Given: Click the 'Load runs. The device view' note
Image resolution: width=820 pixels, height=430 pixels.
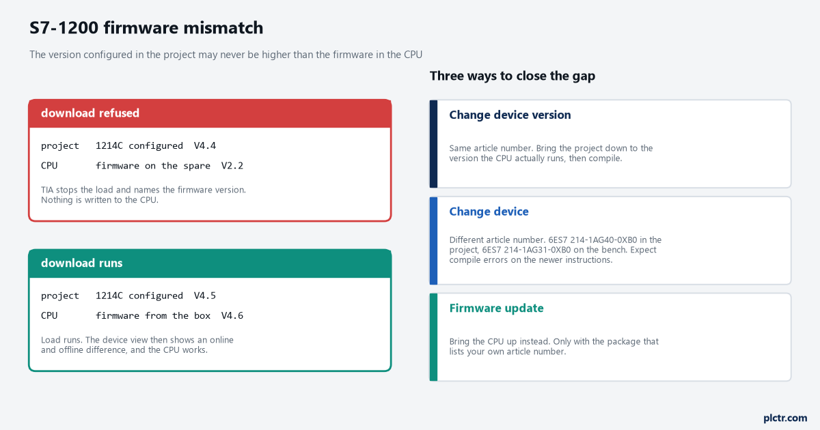Looking at the screenshot, I should click(137, 345).
